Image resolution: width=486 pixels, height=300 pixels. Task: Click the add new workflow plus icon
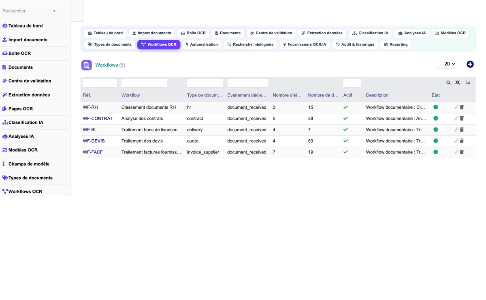pos(470,64)
